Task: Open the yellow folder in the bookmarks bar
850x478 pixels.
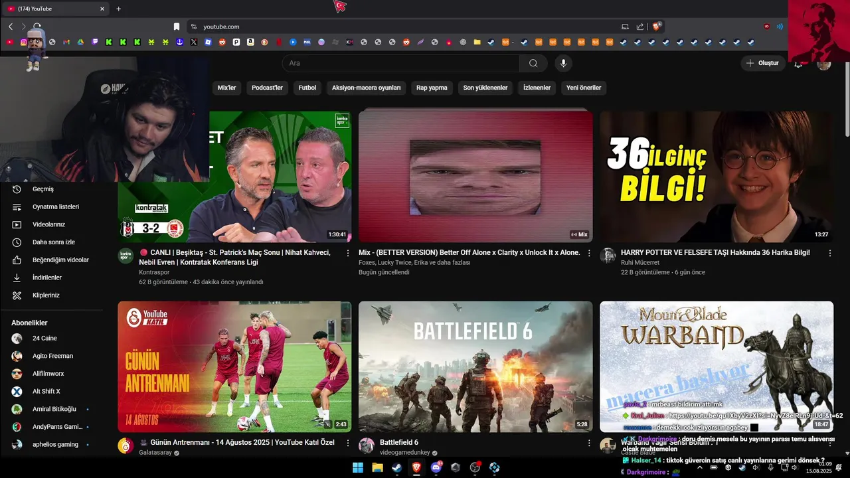Action: tap(477, 42)
